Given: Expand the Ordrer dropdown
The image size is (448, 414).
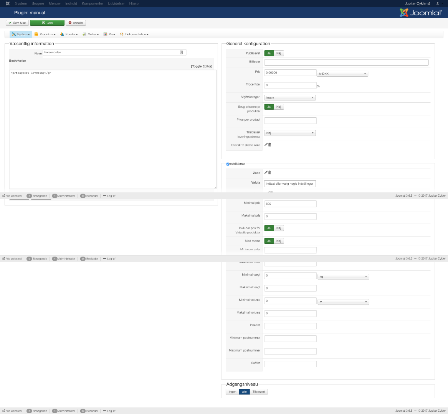Looking at the screenshot, I should 91,34.
